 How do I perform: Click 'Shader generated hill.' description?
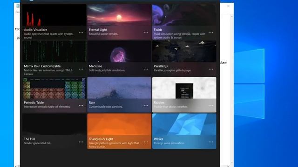37,143
